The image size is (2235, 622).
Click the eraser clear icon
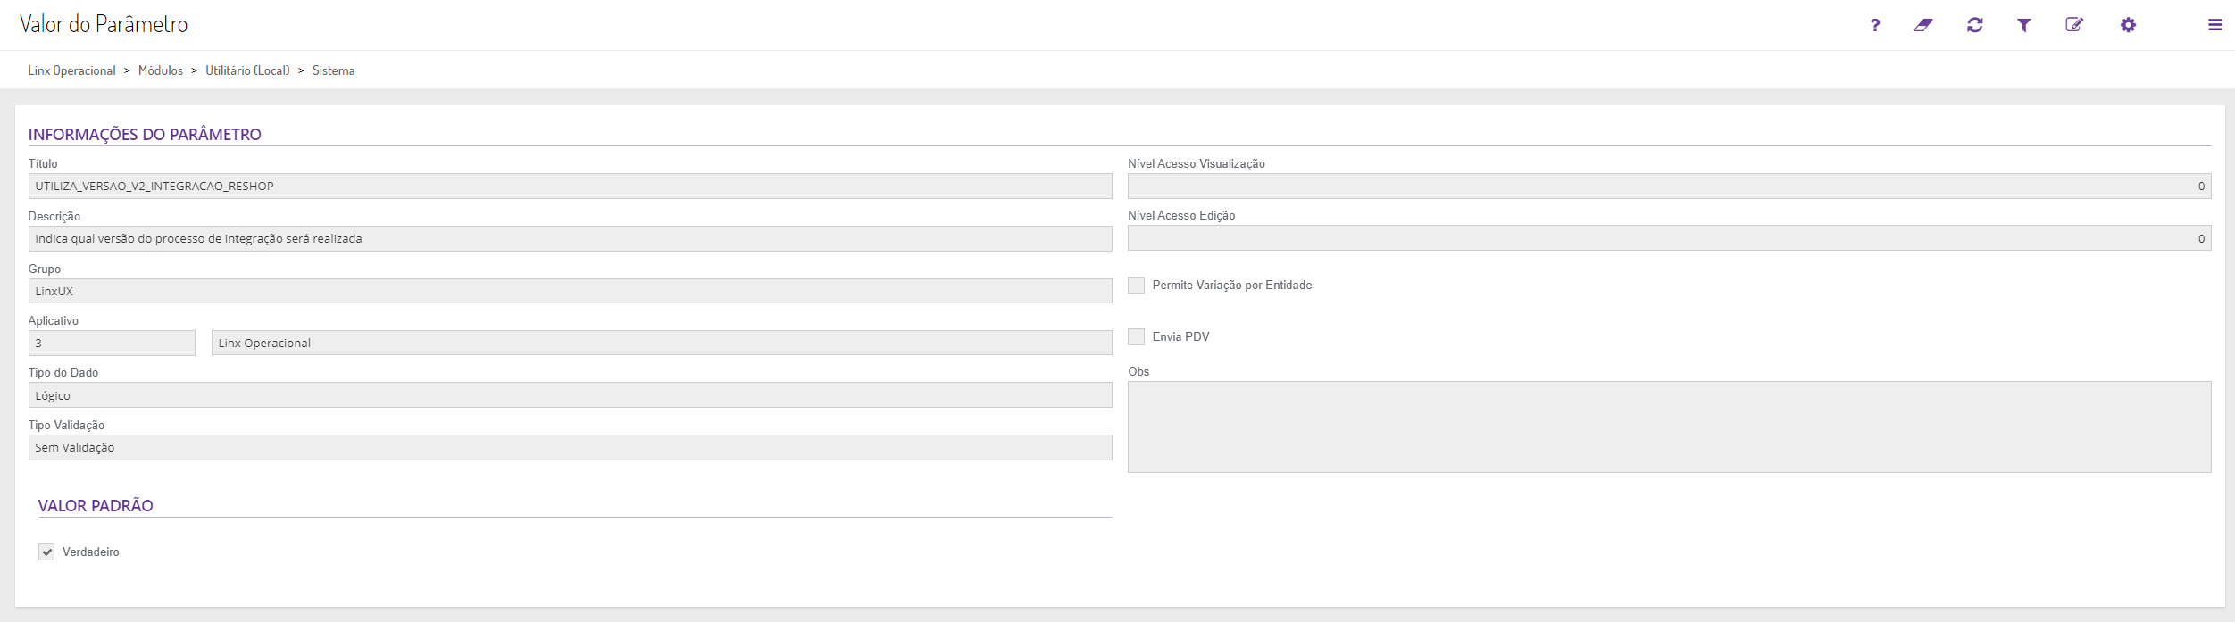(1923, 25)
